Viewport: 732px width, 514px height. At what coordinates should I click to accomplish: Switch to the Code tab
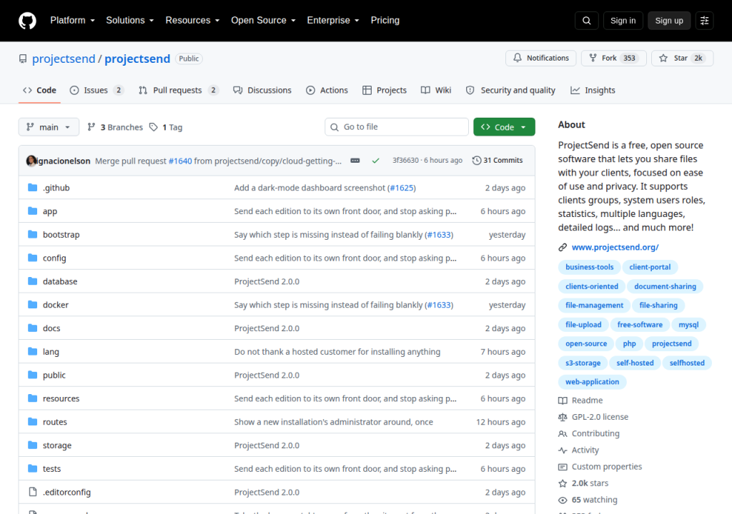click(x=40, y=90)
